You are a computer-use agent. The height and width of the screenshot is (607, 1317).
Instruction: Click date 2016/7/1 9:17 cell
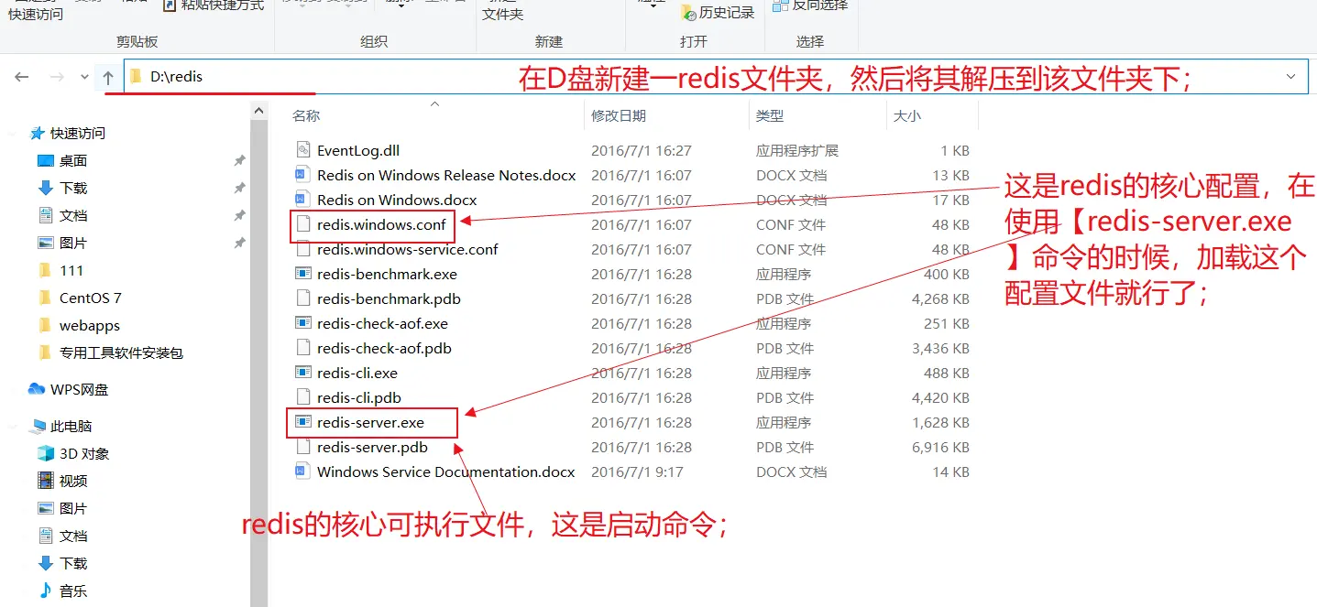pyautogui.click(x=637, y=472)
